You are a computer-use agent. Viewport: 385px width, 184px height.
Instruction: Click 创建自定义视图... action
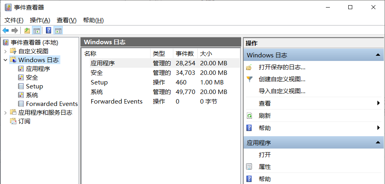pyautogui.click(x=282, y=79)
